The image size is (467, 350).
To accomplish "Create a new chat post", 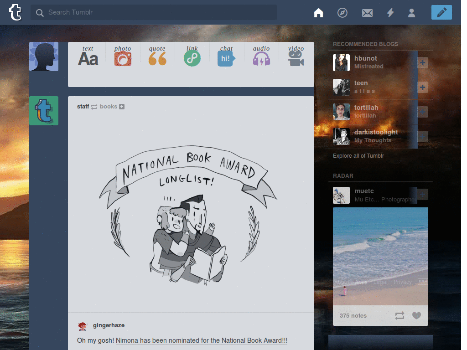I will 226,56.
